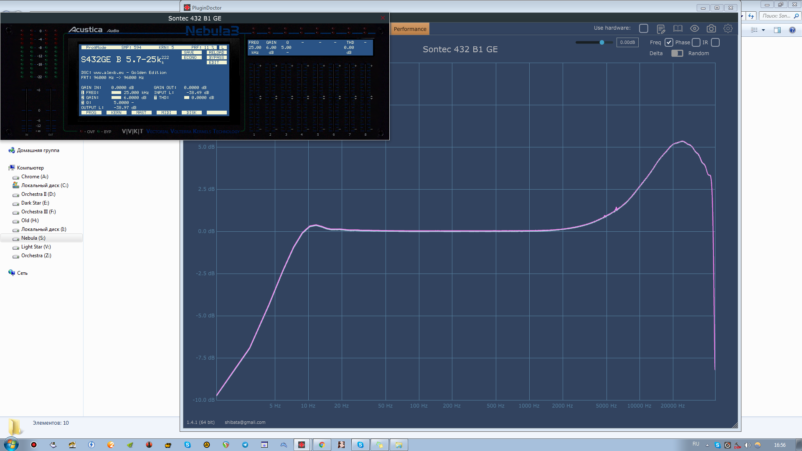Switch to the Performance tab
Screen dimensions: 802x451
point(410,29)
